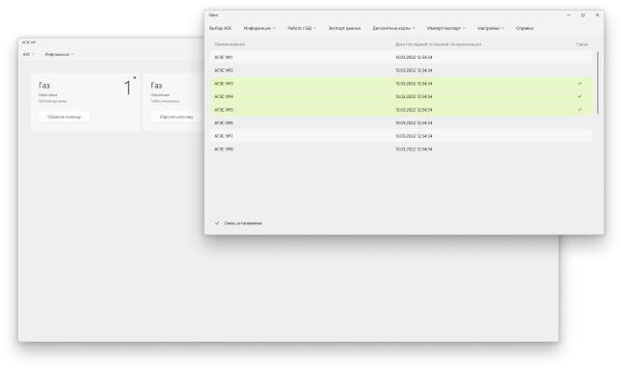Click the connection checkmark in the АГЗС №5 row
This screenshot has width=624, height=369.
click(x=580, y=110)
